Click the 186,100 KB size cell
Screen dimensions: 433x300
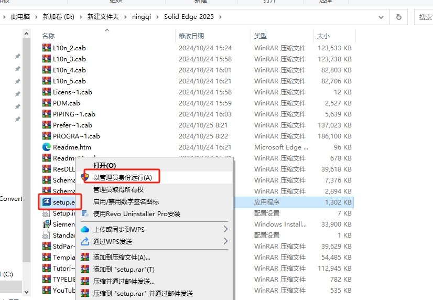(334, 136)
